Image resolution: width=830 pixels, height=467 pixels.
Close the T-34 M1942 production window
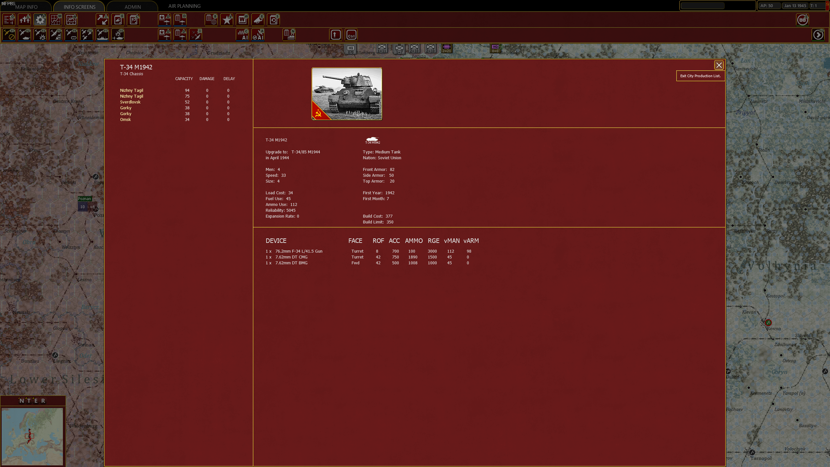719,65
